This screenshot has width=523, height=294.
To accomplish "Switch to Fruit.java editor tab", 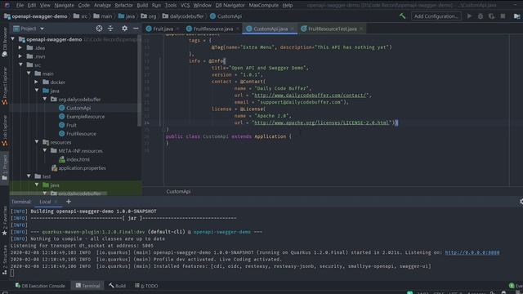I will pyautogui.click(x=163, y=29).
